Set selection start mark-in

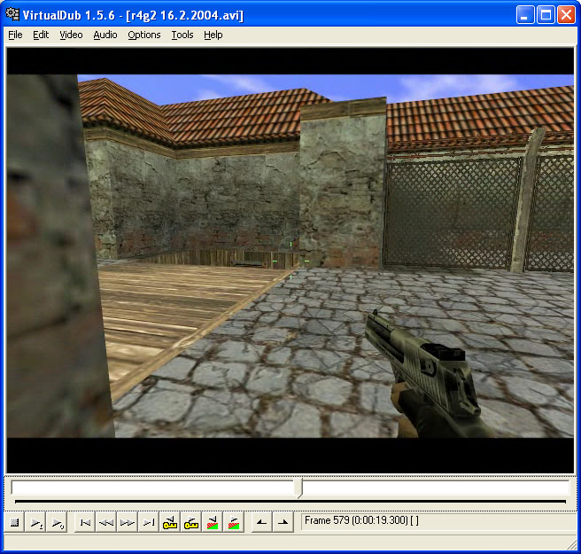[x=261, y=522]
